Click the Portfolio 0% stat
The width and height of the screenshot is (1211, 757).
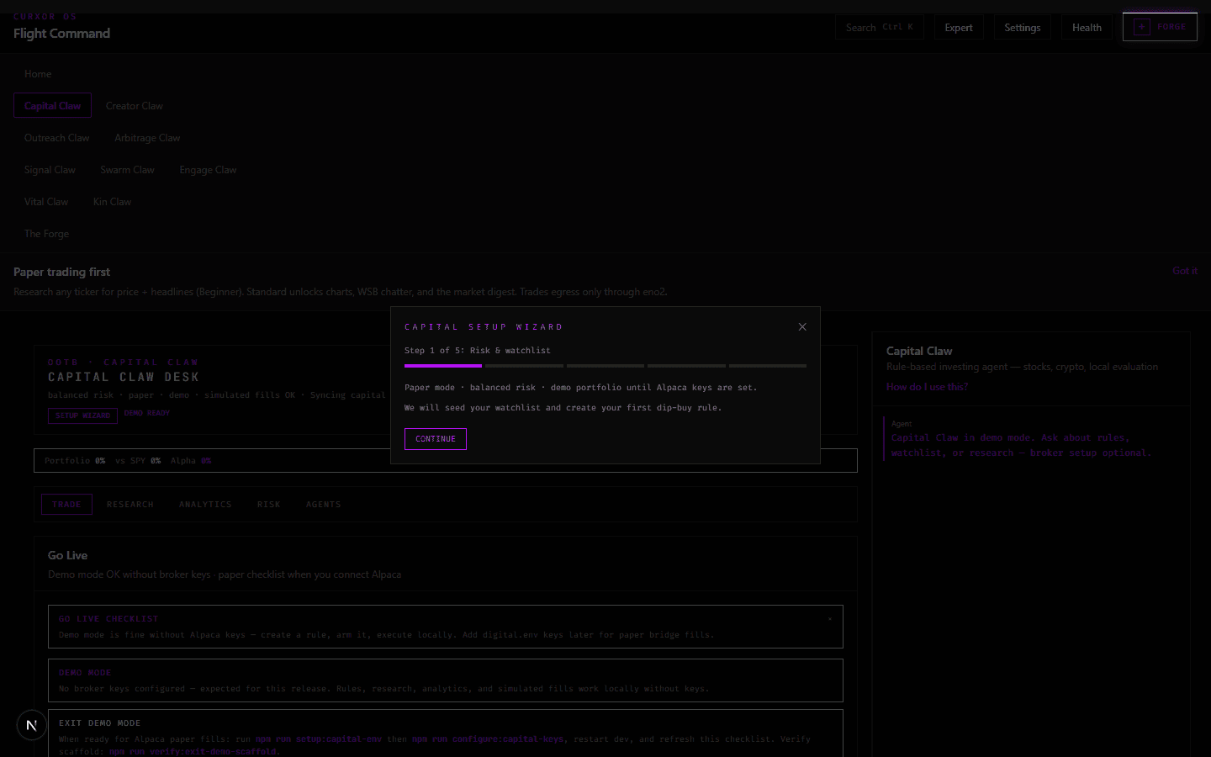(x=75, y=461)
